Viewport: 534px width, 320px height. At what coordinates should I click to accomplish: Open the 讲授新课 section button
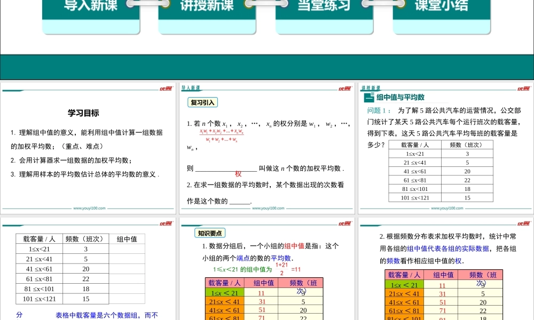[x=207, y=6]
